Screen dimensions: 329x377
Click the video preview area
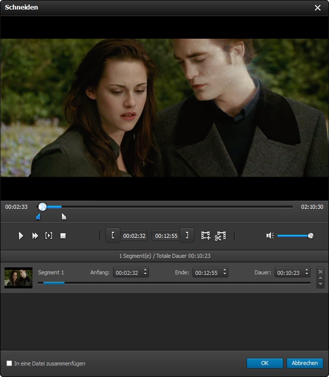coord(164,108)
